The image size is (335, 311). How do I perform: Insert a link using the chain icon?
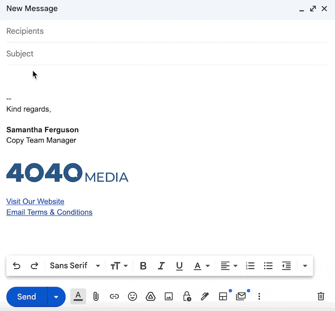coord(114,297)
